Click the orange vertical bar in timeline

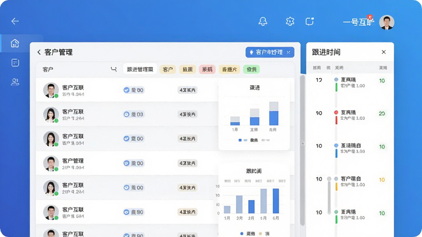pos(336,186)
